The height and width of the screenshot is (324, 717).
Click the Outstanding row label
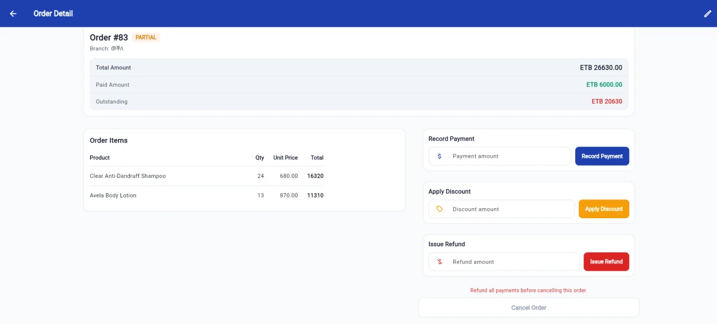(x=111, y=102)
